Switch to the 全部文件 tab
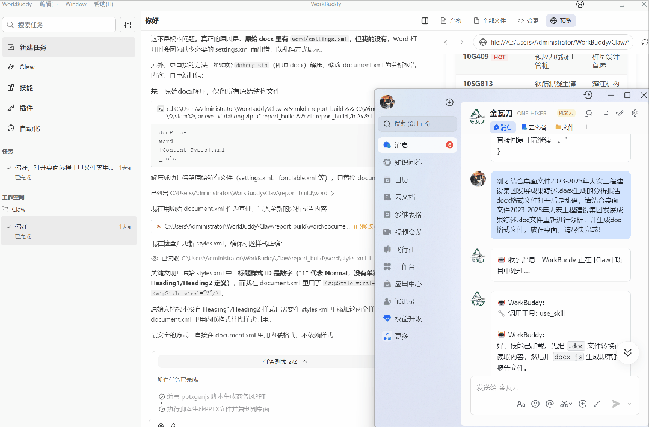The width and height of the screenshot is (649, 427). 490,20
